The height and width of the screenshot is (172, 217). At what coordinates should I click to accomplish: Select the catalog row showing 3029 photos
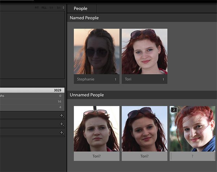pyautogui.click(x=33, y=90)
